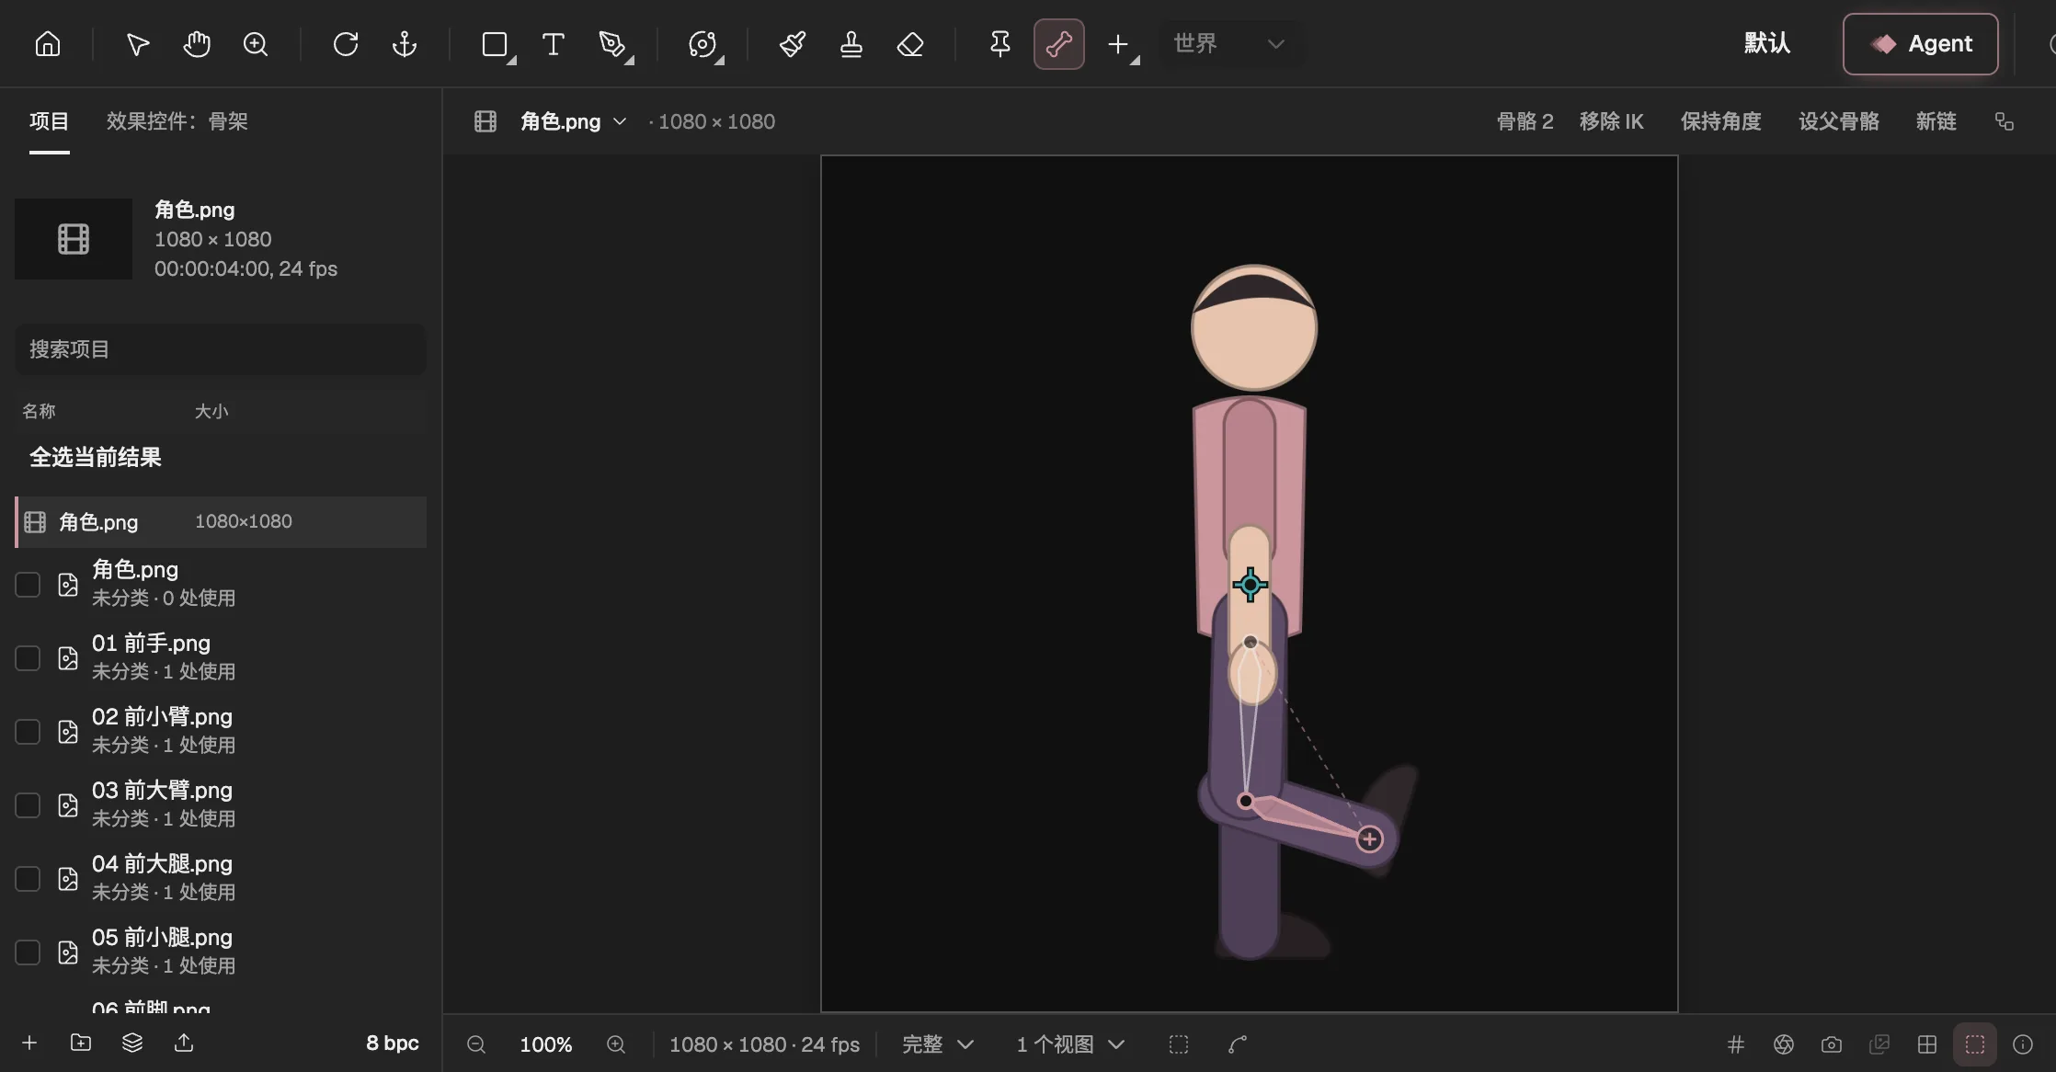Switch to the 项目 tab
2056x1072 pixels.
pyautogui.click(x=49, y=121)
